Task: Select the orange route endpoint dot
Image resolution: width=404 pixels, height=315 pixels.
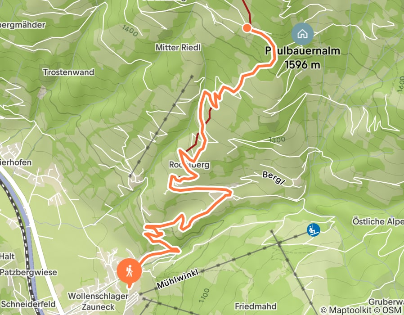Action: pyautogui.click(x=247, y=27)
